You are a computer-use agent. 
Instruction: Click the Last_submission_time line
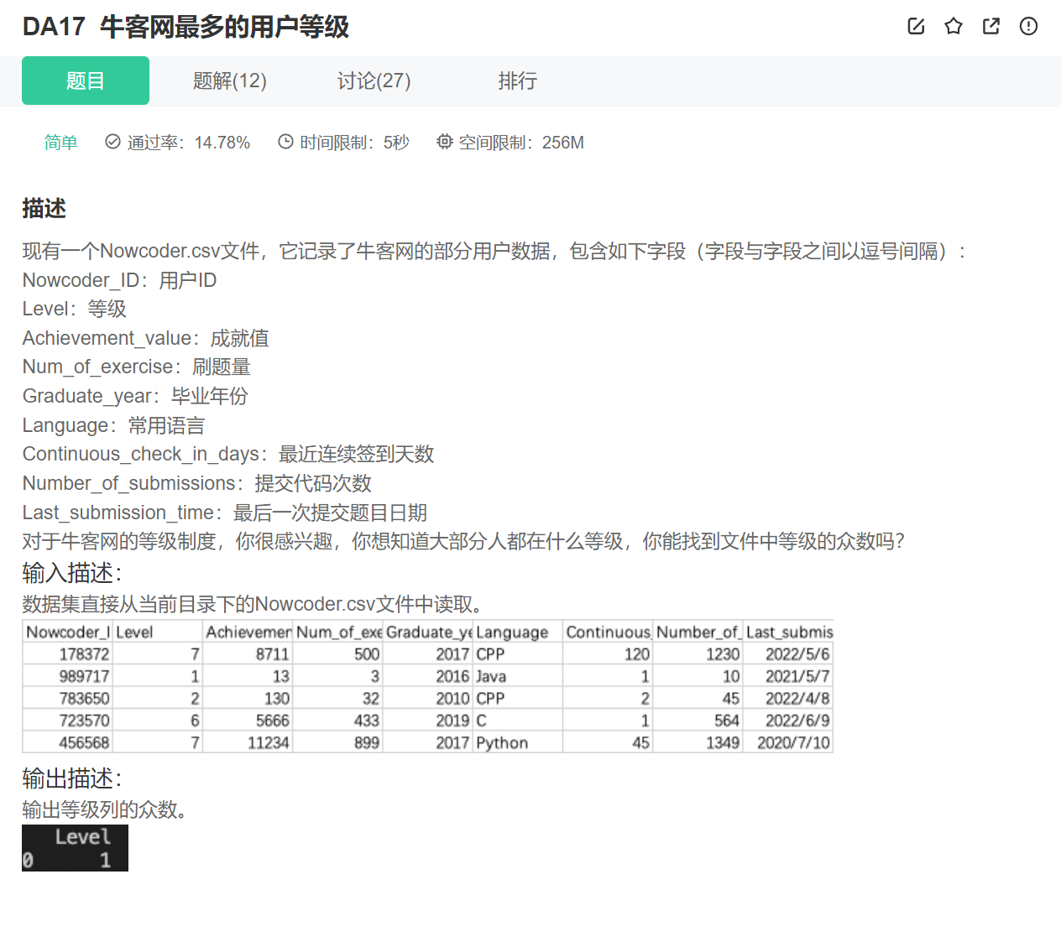pos(225,513)
